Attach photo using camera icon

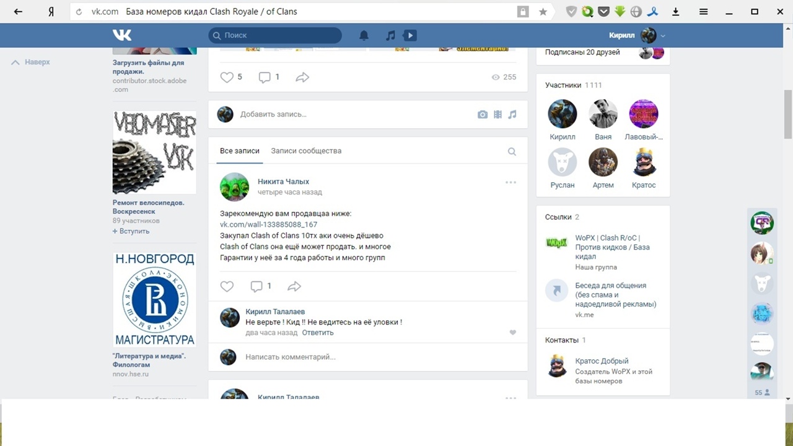pyautogui.click(x=483, y=115)
